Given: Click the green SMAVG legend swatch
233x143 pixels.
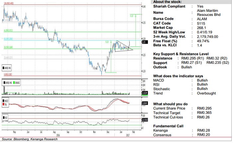Looking at the screenshot, I should coord(14,83).
